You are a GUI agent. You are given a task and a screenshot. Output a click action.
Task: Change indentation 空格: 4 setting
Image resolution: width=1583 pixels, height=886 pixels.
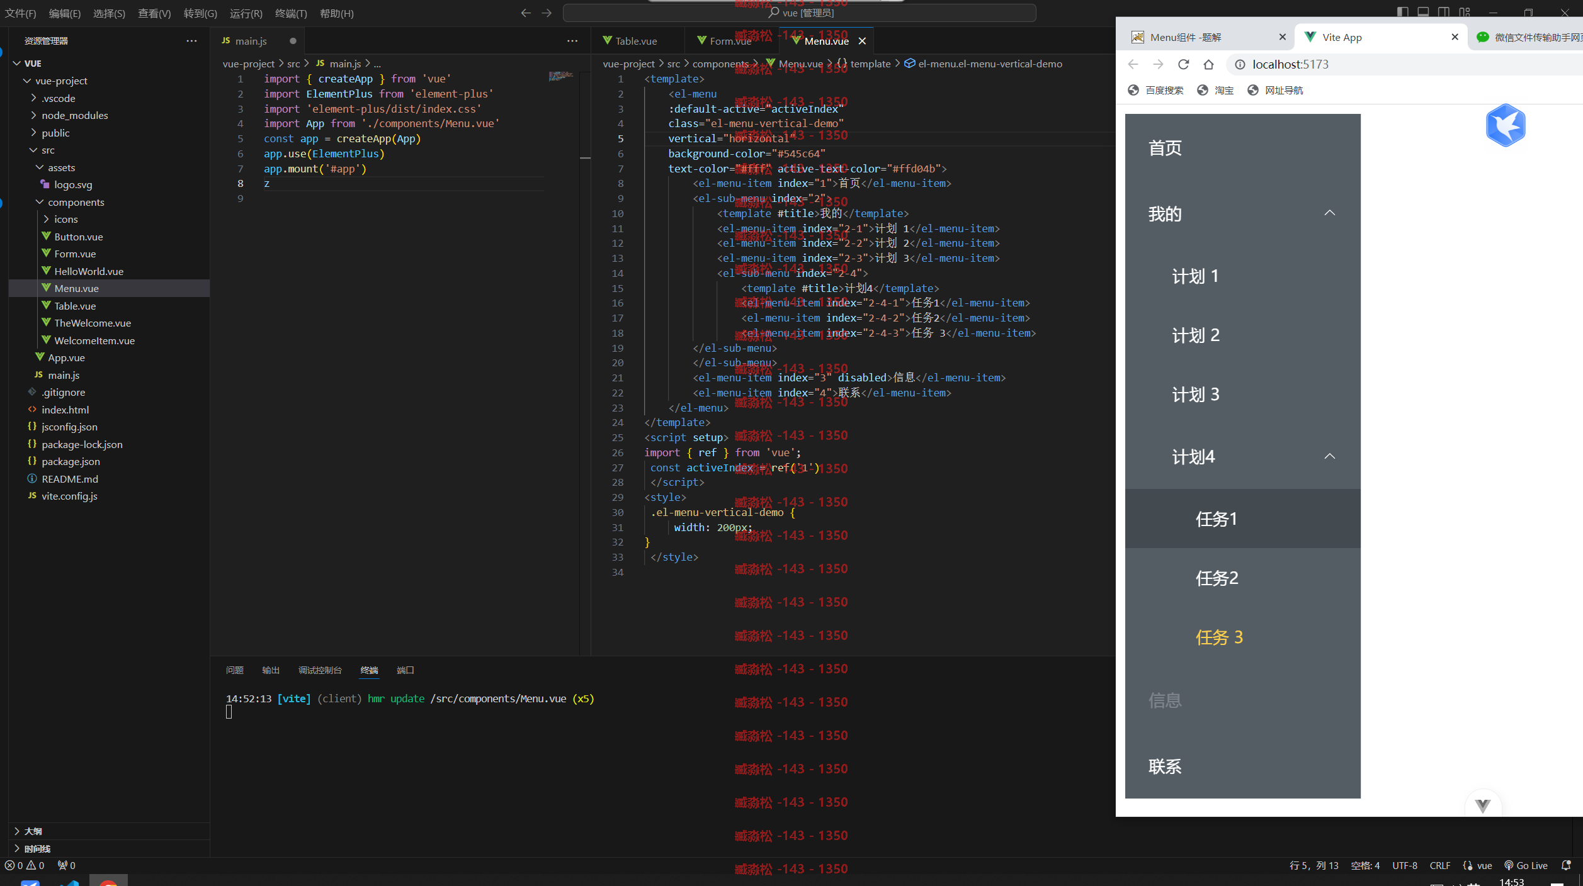(x=1365, y=865)
